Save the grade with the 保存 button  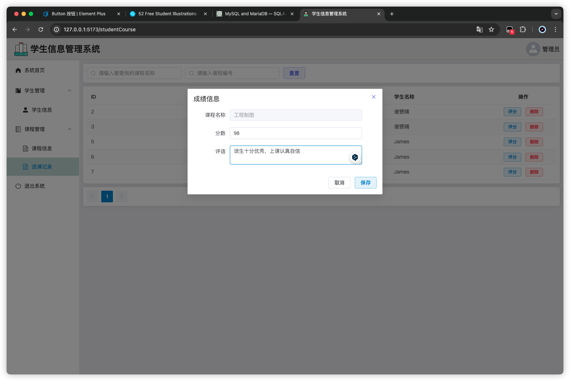(x=366, y=183)
